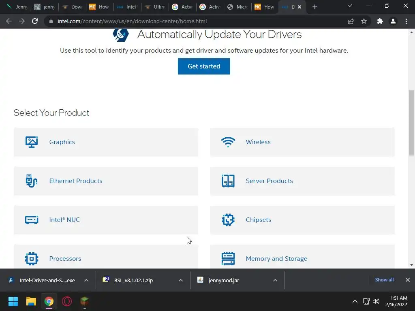
Task: Switch to the Intel tab
Action: pyautogui.click(x=127, y=7)
